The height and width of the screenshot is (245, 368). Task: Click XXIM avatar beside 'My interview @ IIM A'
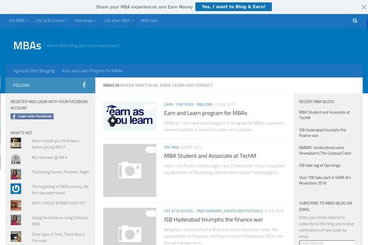[16, 159]
